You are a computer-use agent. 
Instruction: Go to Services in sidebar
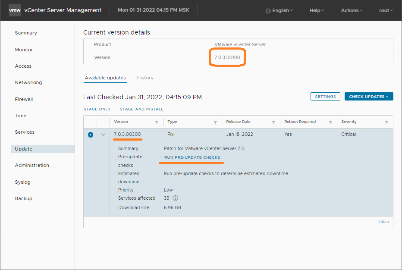[x=25, y=132]
